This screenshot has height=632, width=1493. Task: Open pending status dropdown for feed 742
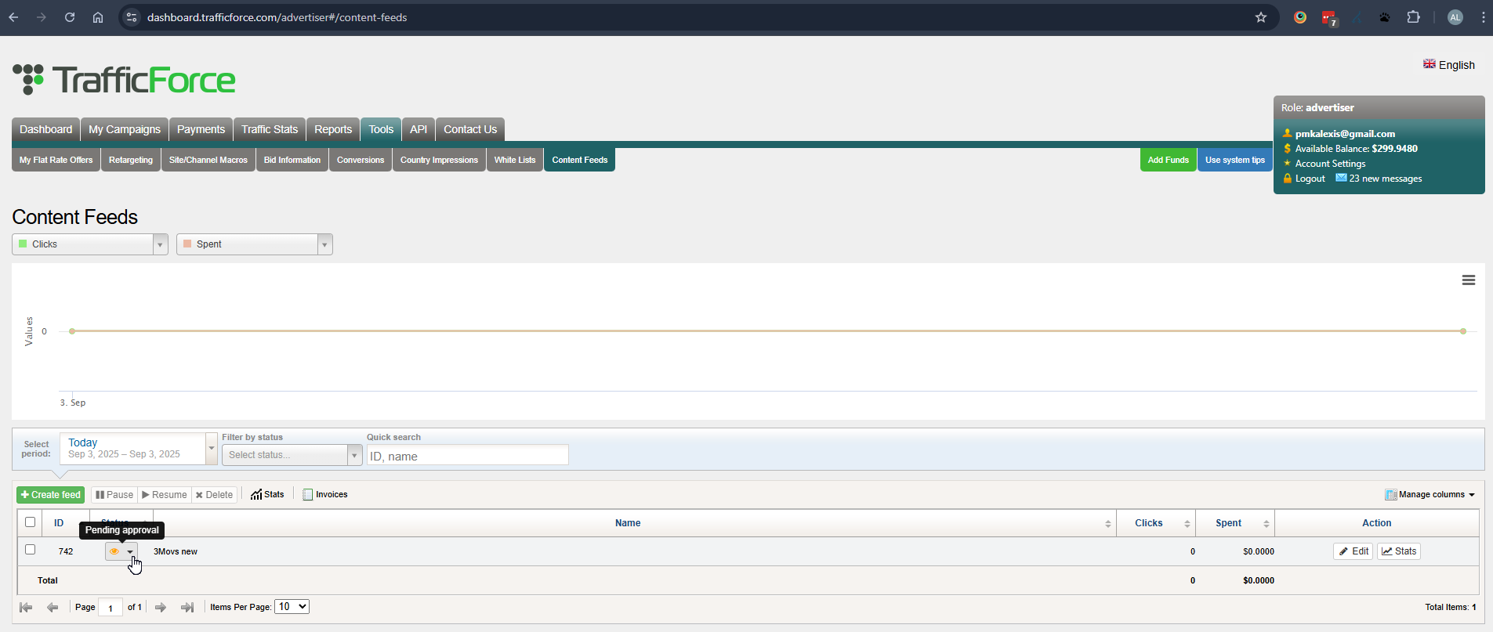tap(121, 551)
